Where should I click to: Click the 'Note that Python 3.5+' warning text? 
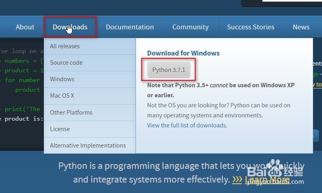click(221, 90)
